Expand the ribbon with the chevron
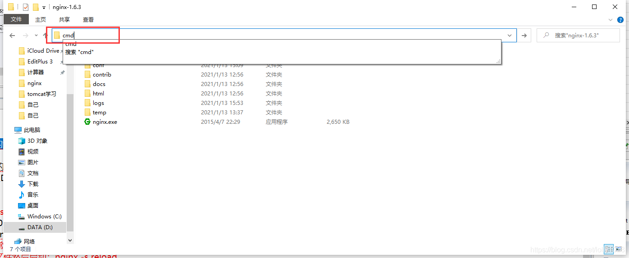629x258 pixels. (611, 20)
